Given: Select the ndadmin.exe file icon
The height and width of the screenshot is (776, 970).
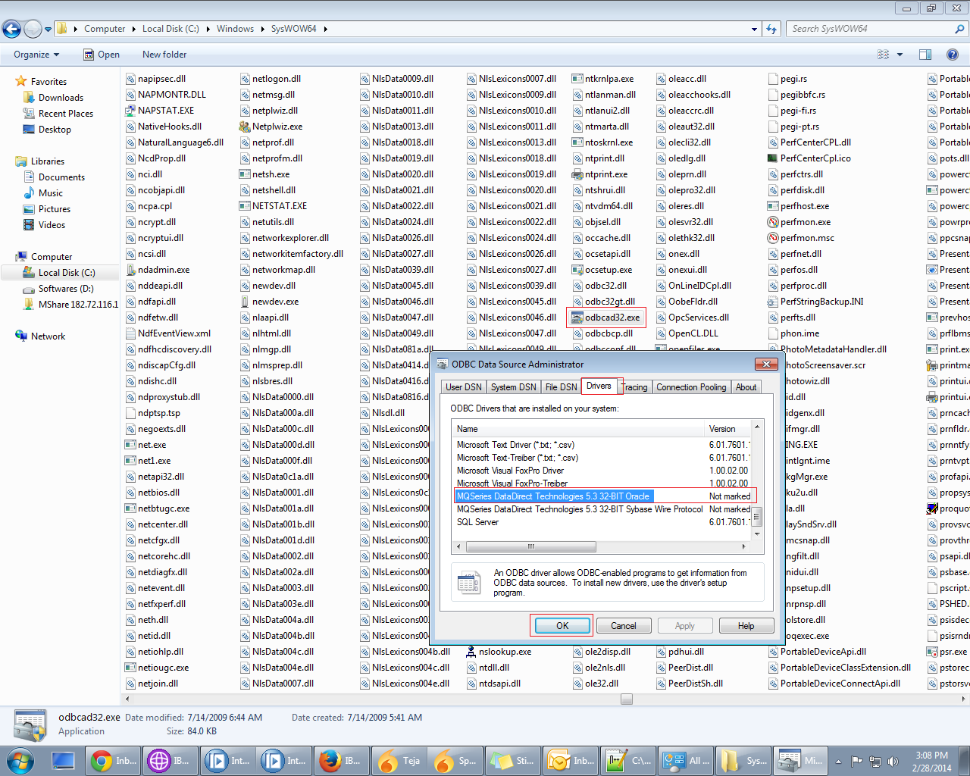Looking at the screenshot, I should pyautogui.click(x=130, y=270).
